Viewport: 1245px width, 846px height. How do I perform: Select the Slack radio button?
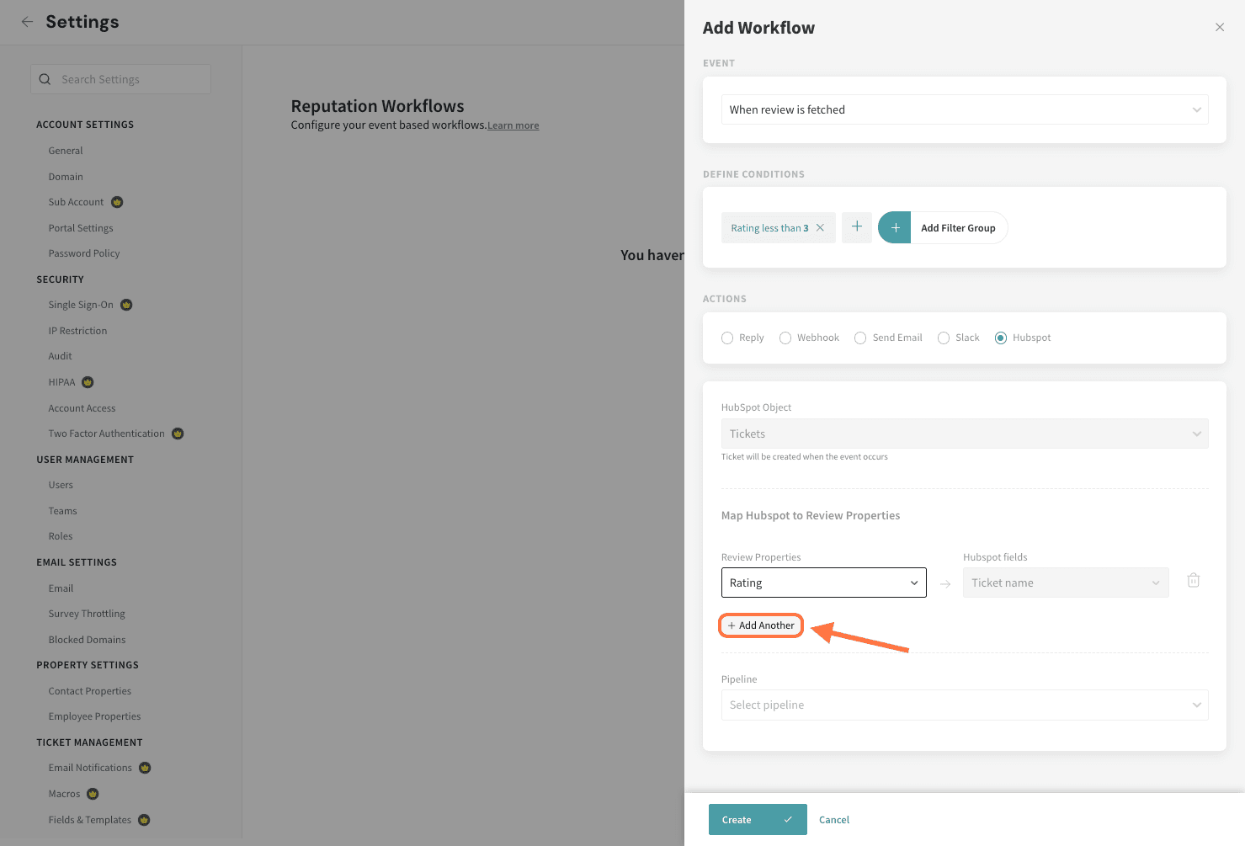[x=944, y=338]
